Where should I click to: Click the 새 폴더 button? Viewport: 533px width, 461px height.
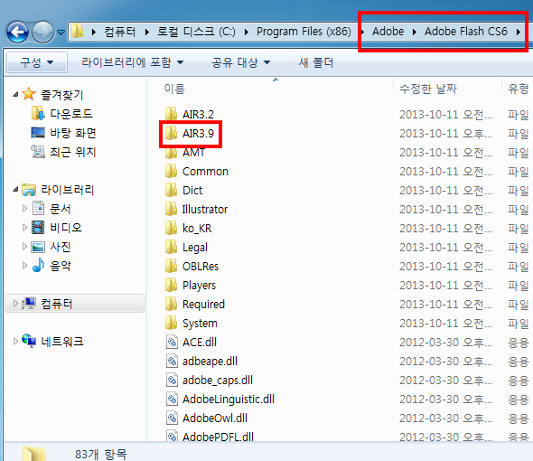click(316, 62)
